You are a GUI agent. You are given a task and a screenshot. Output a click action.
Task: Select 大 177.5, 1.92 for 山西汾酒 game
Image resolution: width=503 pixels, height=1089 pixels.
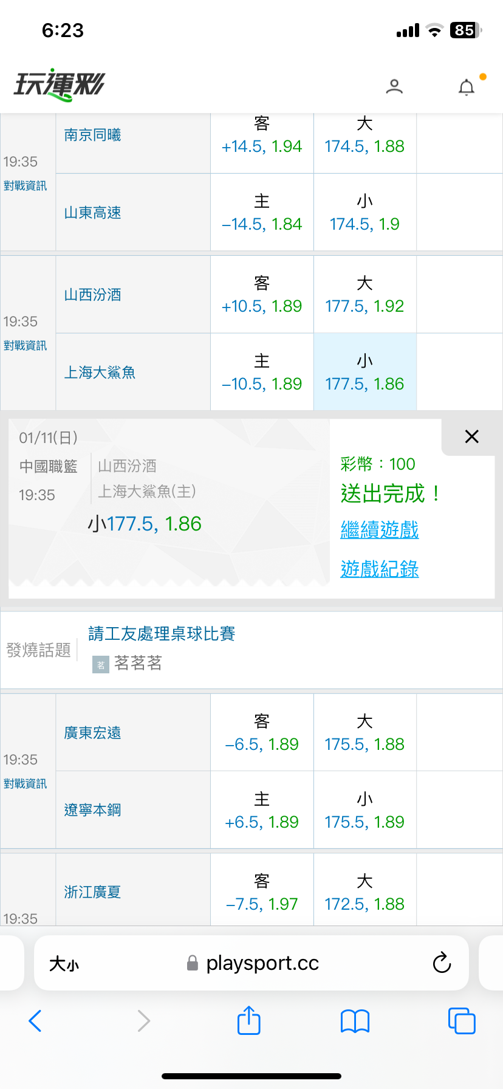tap(364, 295)
